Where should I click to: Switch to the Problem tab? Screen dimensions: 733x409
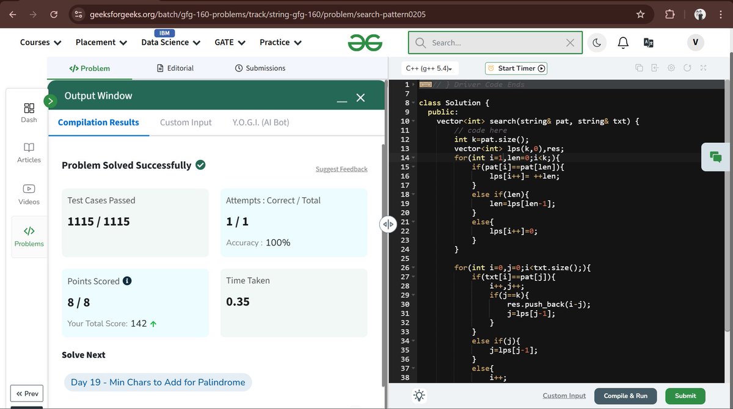[x=89, y=68]
